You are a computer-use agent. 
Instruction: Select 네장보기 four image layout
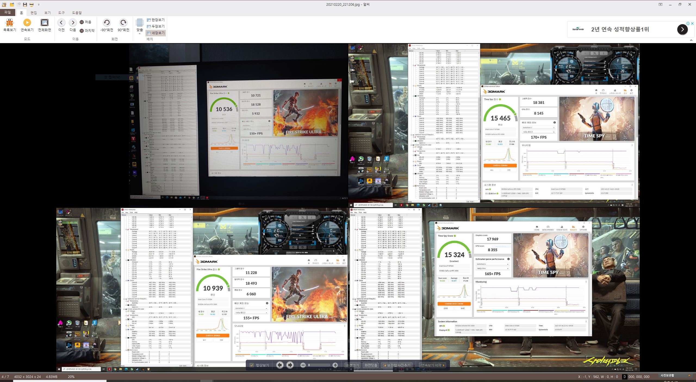click(x=156, y=33)
